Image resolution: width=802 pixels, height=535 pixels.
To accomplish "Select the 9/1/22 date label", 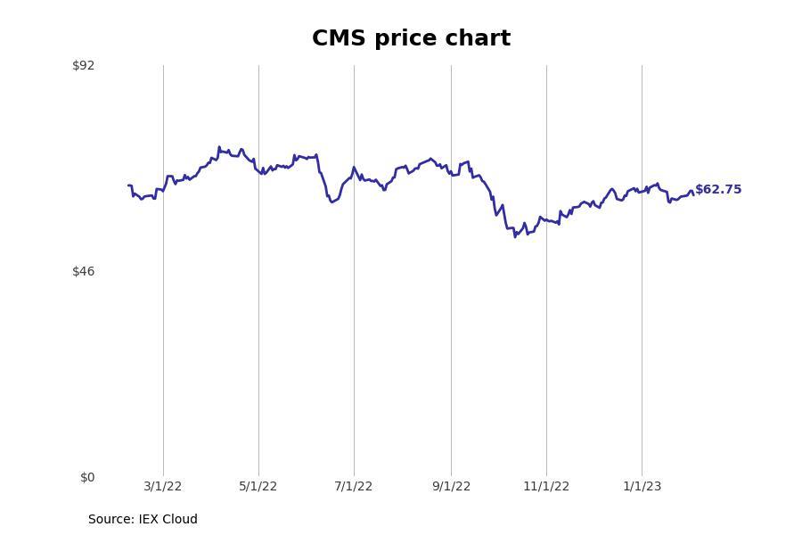I will point(451,486).
